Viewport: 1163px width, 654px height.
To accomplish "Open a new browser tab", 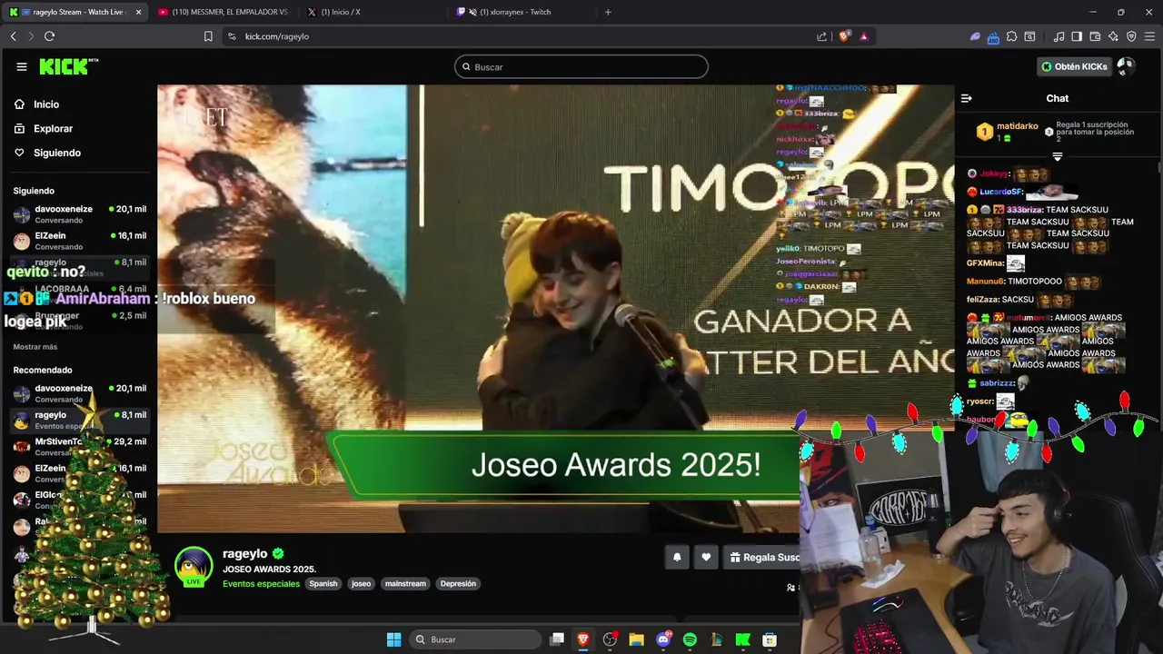I will click(608, 12).
